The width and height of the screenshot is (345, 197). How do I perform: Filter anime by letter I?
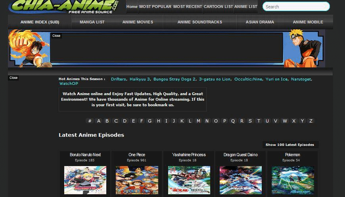coord(166,121)
